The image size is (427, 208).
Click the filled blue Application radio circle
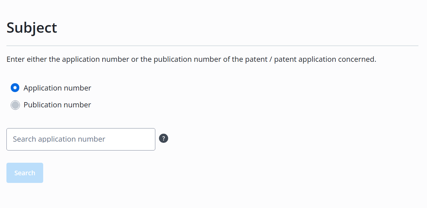click(15, 88)
